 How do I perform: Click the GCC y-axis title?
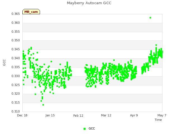(4, 63)
